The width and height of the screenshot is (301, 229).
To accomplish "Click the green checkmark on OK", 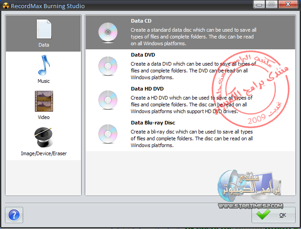I will pyautogui.click(x=263, y=214).
